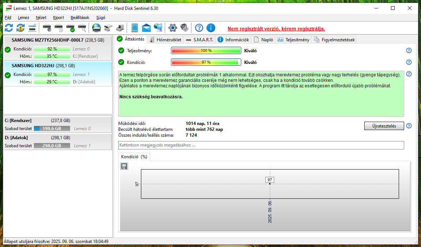Click the C: free space 199,6 GB bar

(52, 129)
